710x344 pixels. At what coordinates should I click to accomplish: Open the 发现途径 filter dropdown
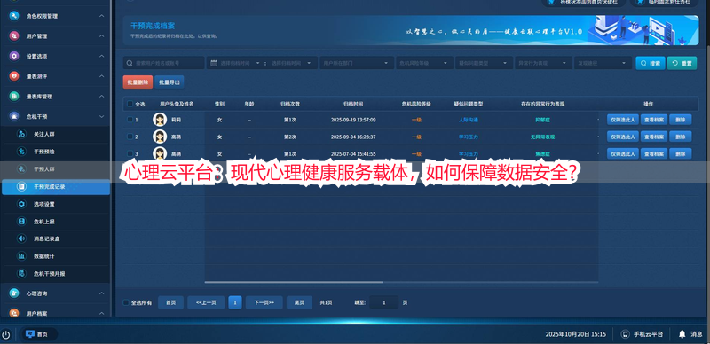[603, 63]
